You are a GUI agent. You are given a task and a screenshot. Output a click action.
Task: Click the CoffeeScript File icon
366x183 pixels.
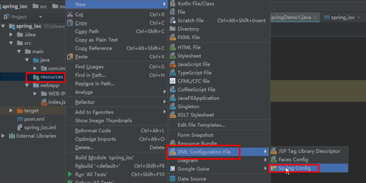point(173,89)
